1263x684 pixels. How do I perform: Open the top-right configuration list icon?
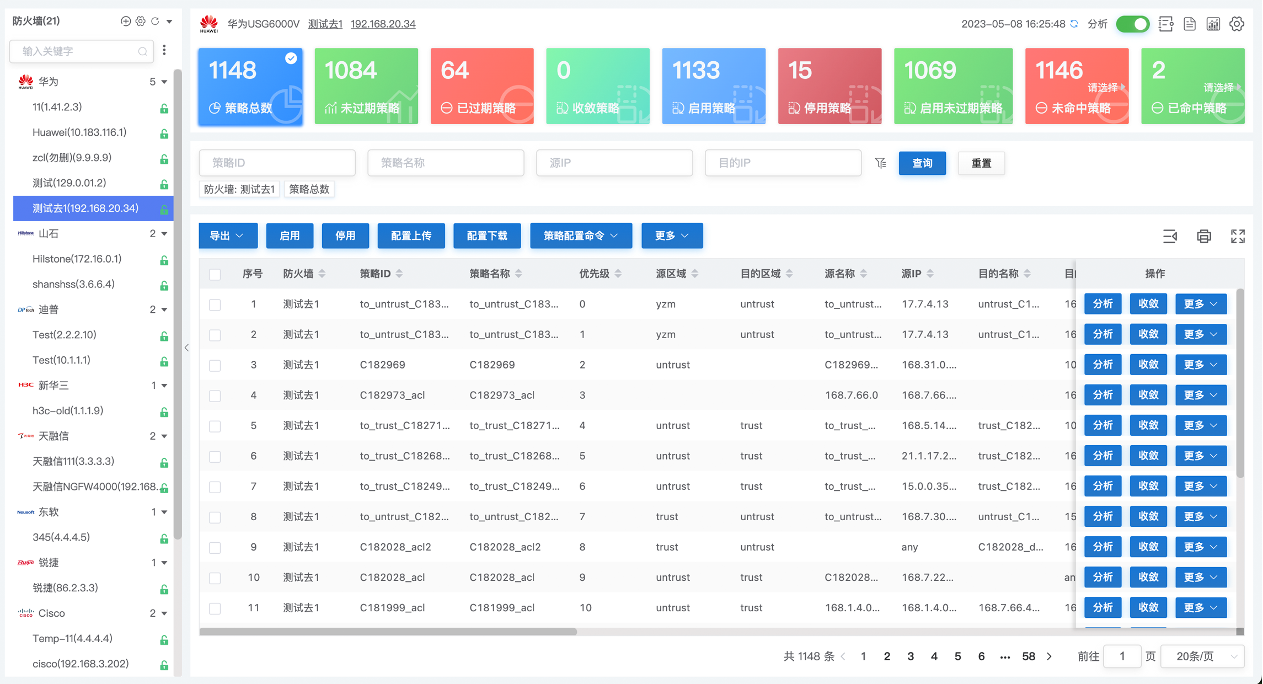[1166, 24]
